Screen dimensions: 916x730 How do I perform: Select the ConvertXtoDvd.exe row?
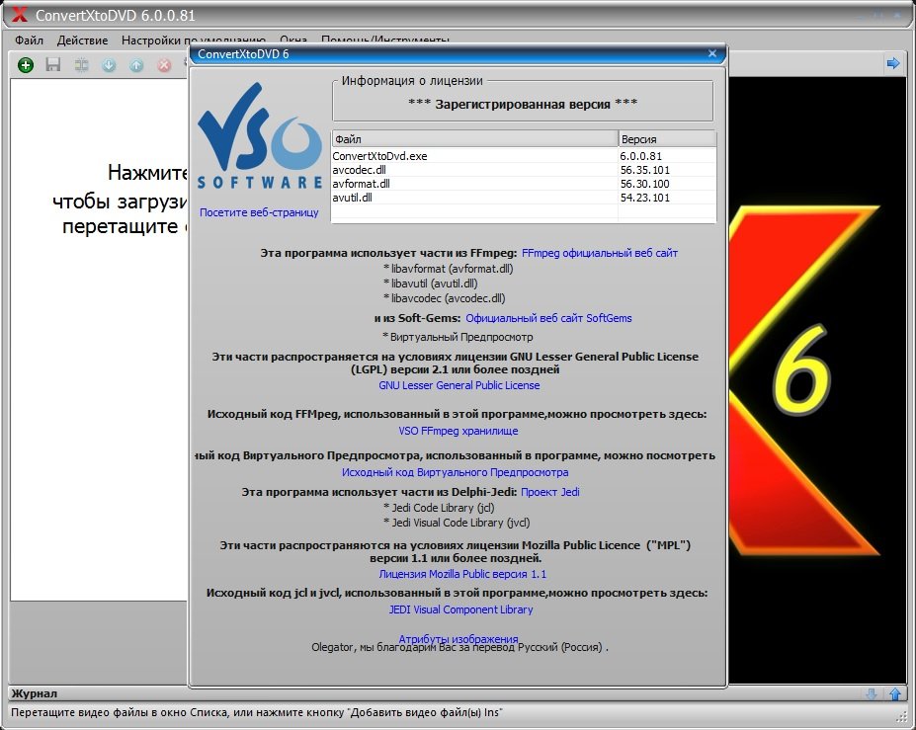(x=524, y=156)
